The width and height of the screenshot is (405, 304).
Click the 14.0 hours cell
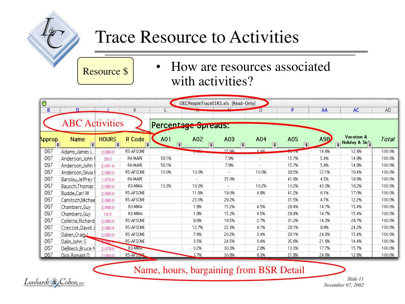pyautogui.click(x=108, y=214)
